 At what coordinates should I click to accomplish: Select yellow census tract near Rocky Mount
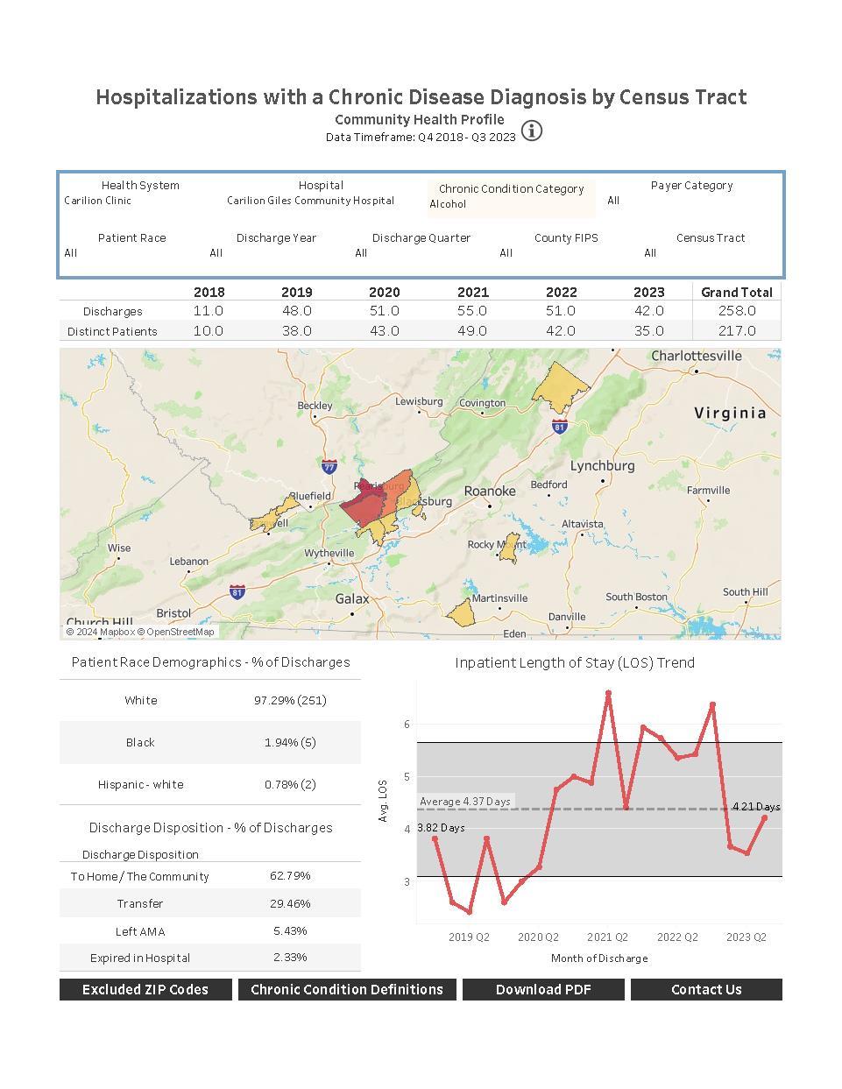pyautogui.click(x=508, y=548)
